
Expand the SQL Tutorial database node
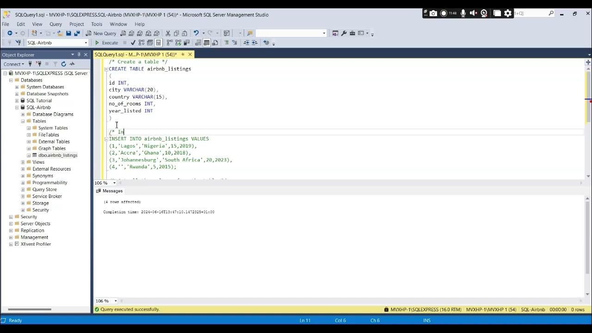17,100
